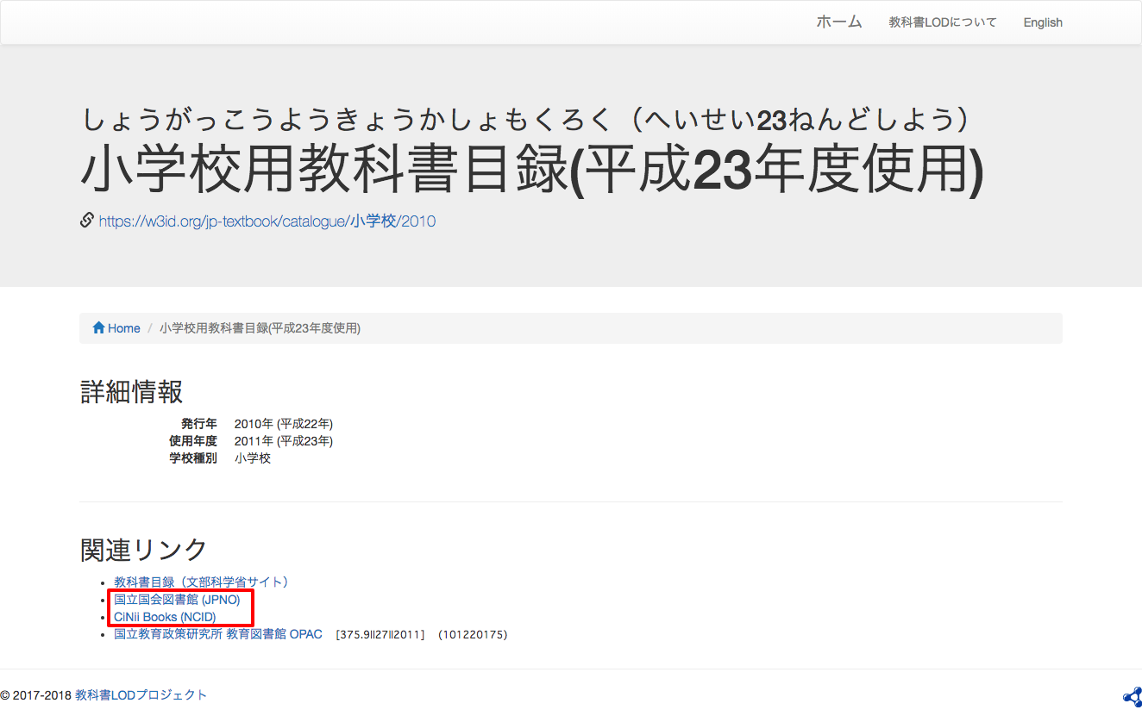This screenshot has width=1142, height=716.
Task: Go to the 教科書LODプロジェクト footer link
Action: pos(140,694)
